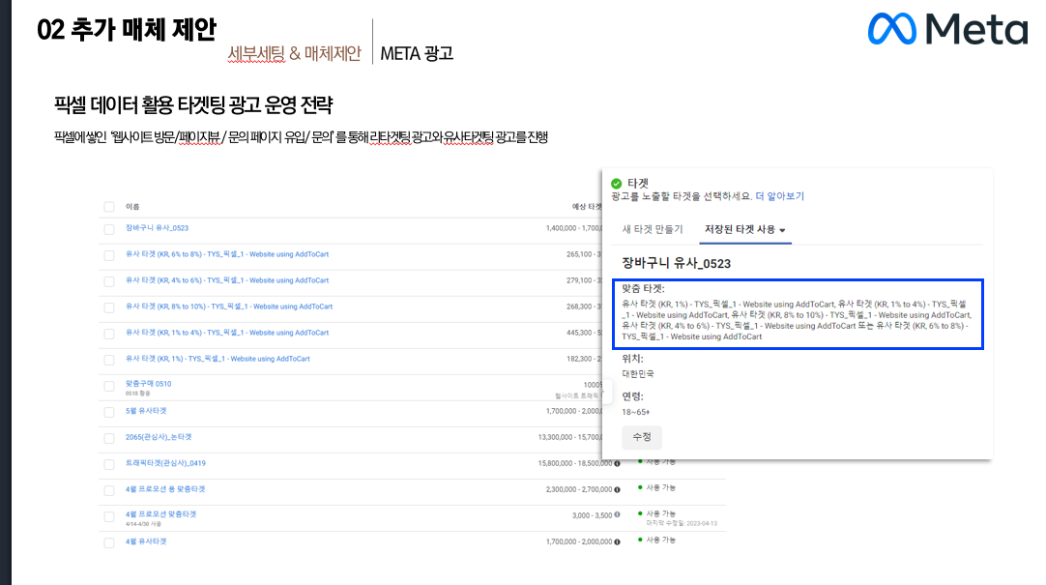Open the 저장된 타겟 사용 dropdown
The width and height of the screenshot is (1046, 585).
click(x=745, y=229)
